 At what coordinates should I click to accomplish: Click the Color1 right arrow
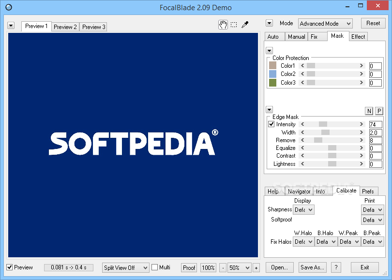coord(361,66)
